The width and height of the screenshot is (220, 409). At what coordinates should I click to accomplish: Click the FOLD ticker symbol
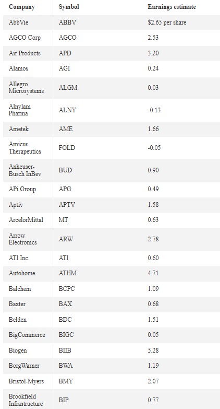coord(67,148)
